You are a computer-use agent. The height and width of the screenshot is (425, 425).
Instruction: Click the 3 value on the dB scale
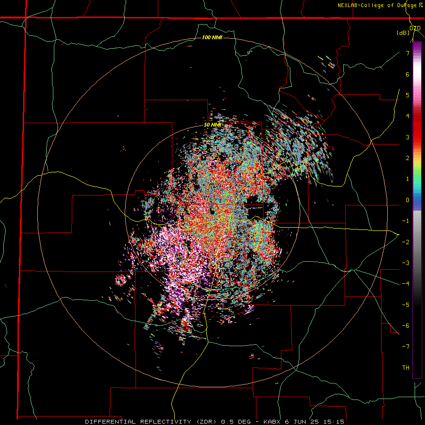pos(408,137)
